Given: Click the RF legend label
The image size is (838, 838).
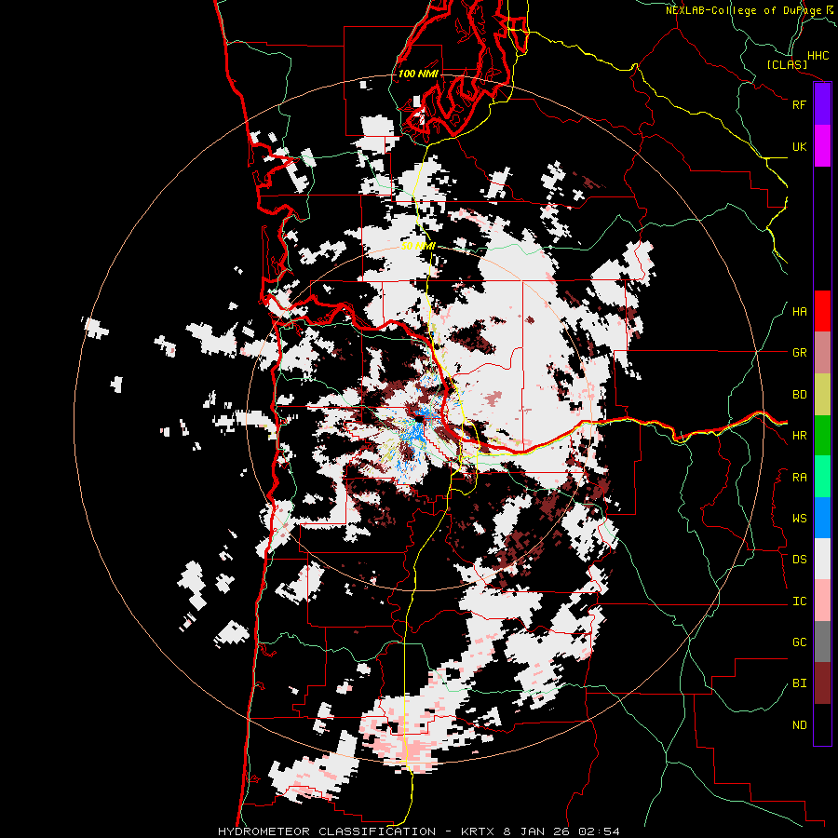Looking at the screenshot, I should (799, 104).
